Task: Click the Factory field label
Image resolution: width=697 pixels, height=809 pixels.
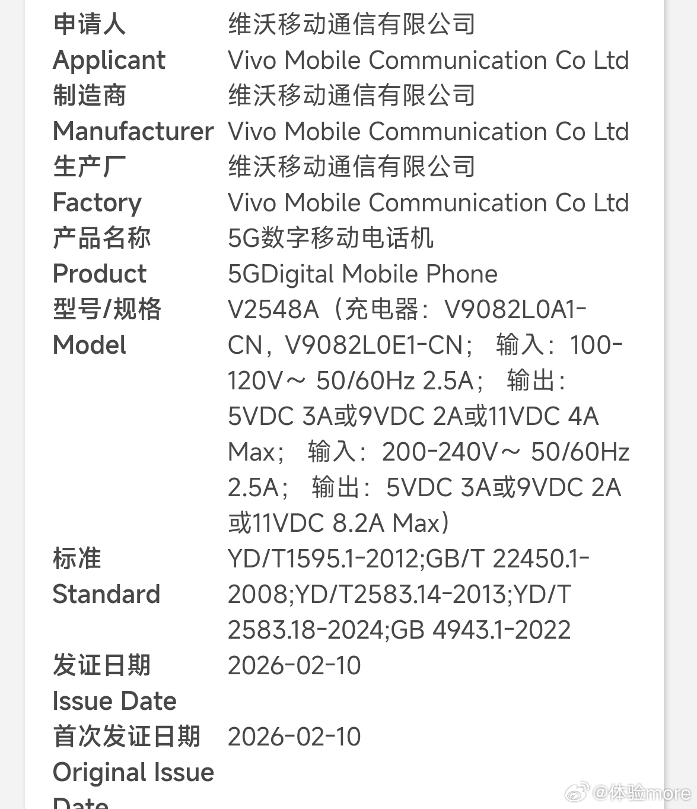Action: click(x=97, y=202)
